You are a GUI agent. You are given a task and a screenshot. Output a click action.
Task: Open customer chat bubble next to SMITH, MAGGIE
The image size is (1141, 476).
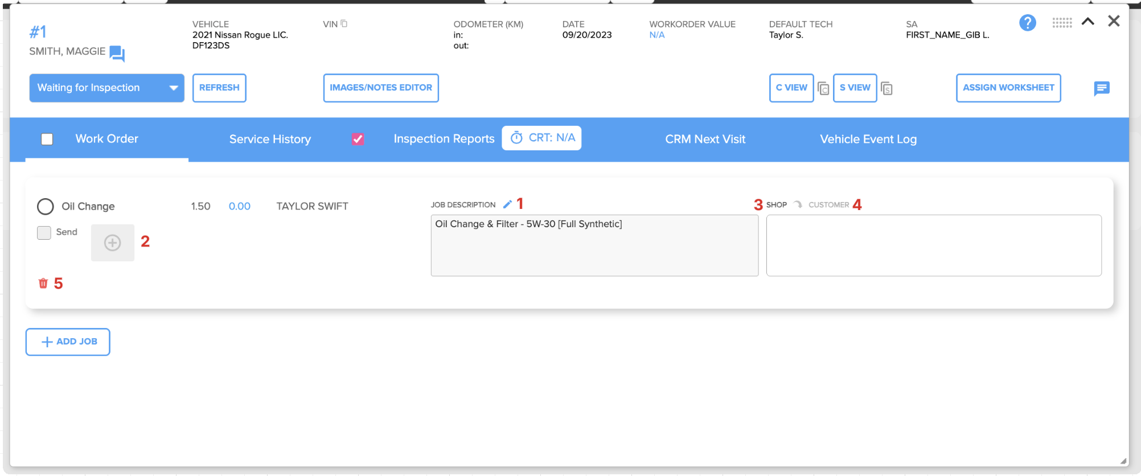[x=117, y=54]
